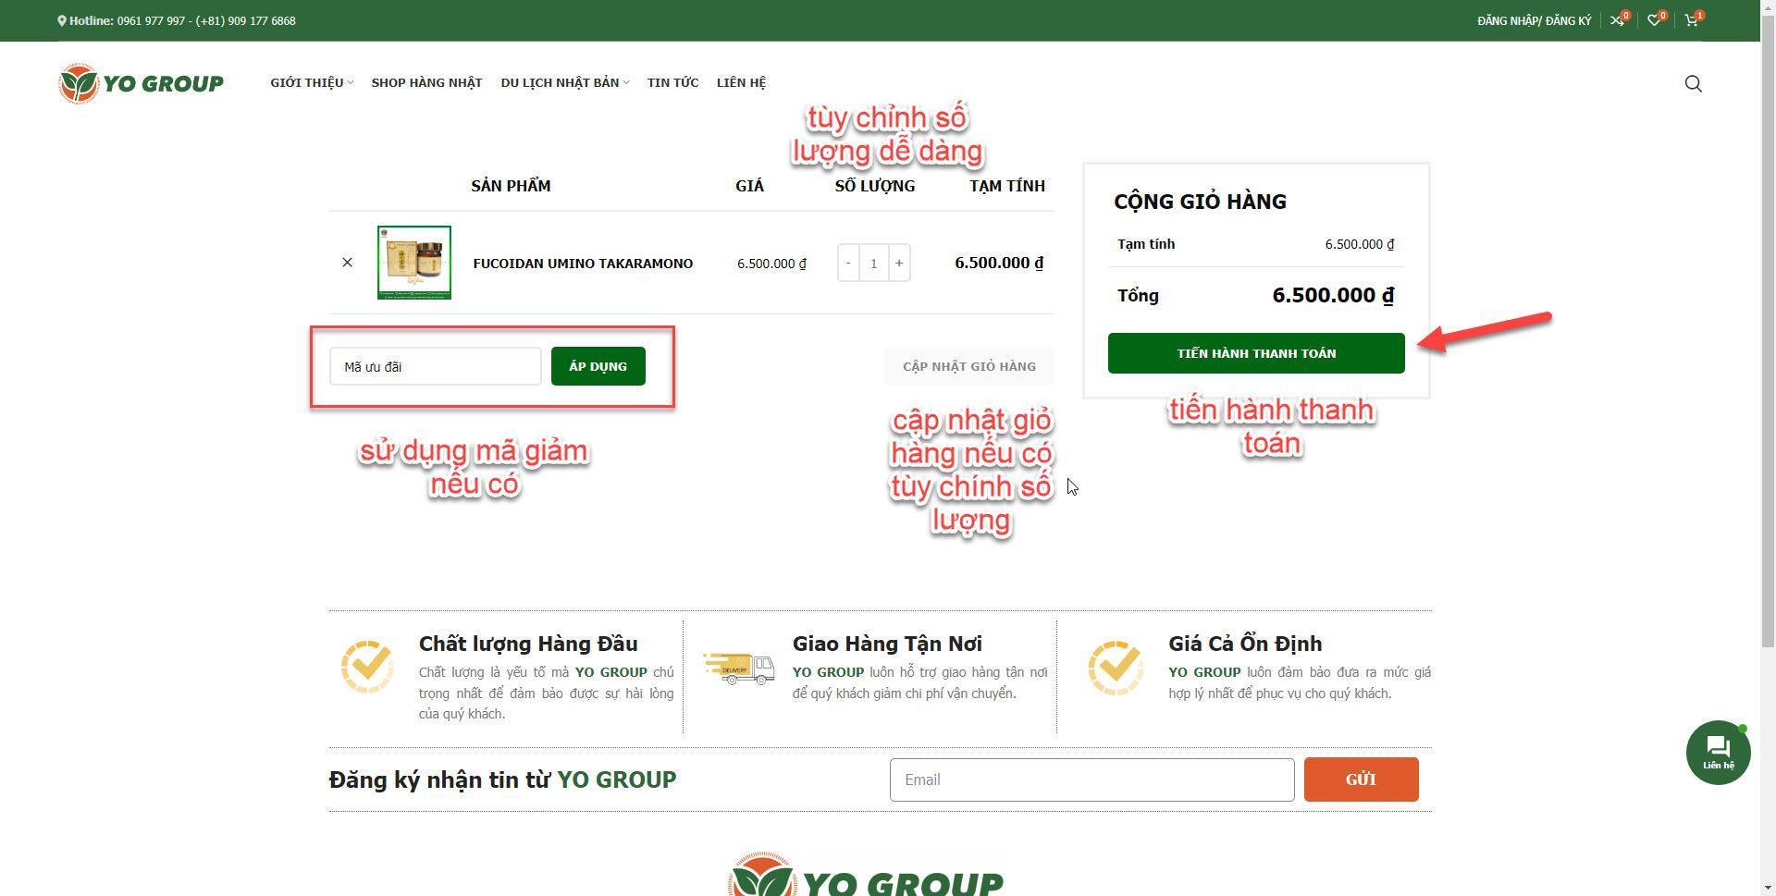This screenshot has width=1776, height=896.
Task: Click the YO GROUP header logo
Action: (141, 83)
